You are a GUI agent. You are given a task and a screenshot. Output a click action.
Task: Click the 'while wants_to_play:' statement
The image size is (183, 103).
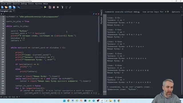[x=18, y=26]
